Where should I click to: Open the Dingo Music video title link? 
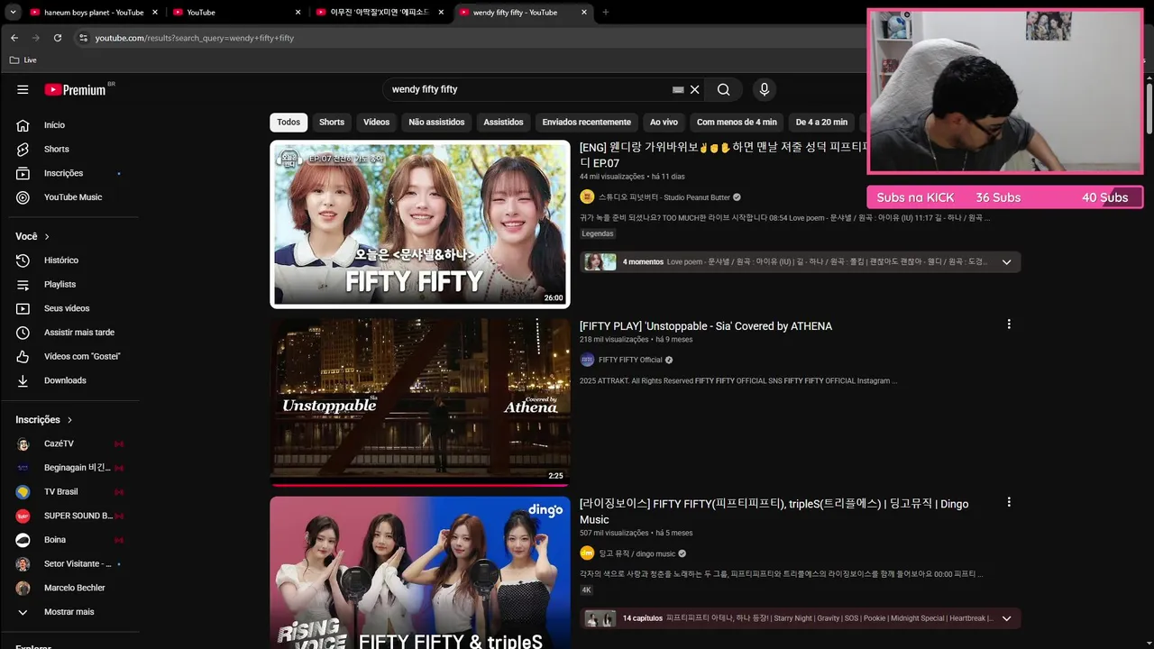(x=775, y=511)
